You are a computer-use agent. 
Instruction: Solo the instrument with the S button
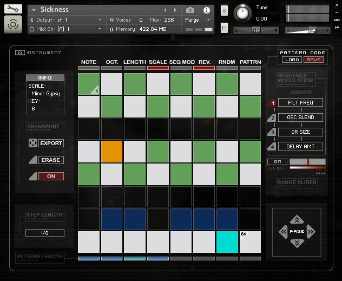pyautogui.click(x=225, y=11)
